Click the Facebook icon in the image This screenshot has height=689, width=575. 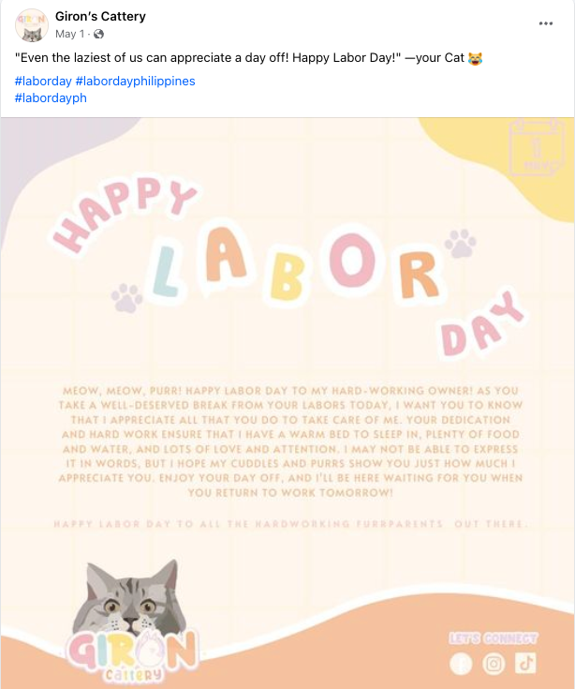(x=461, y=664)
